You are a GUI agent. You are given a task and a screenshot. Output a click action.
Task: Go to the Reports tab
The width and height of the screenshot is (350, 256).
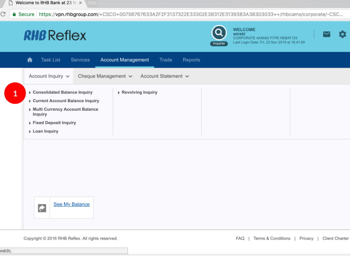pos(191,60)
